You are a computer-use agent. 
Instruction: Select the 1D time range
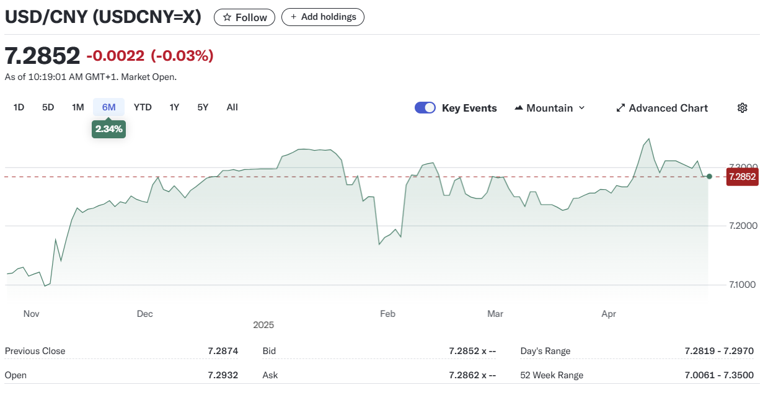(19, 107)
